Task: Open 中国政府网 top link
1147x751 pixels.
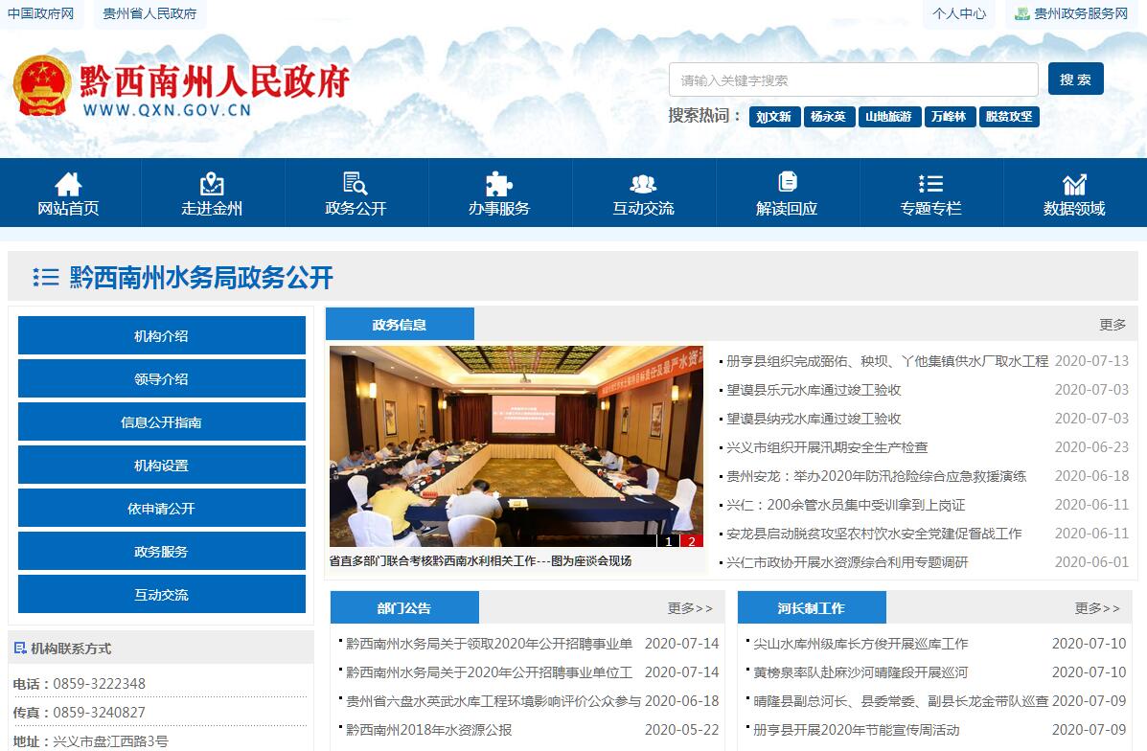Action: click(41, 13)
